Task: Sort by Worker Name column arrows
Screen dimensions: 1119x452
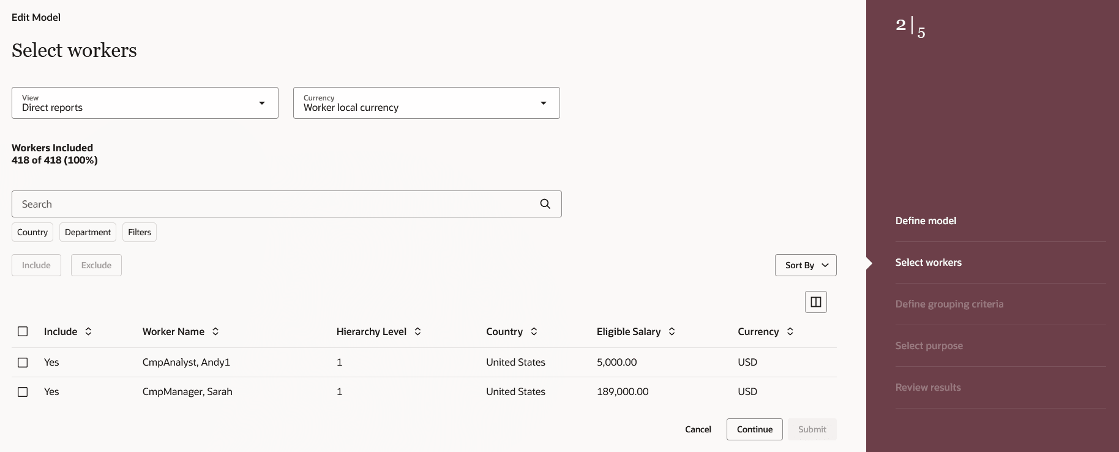Action: pos(215,331)
